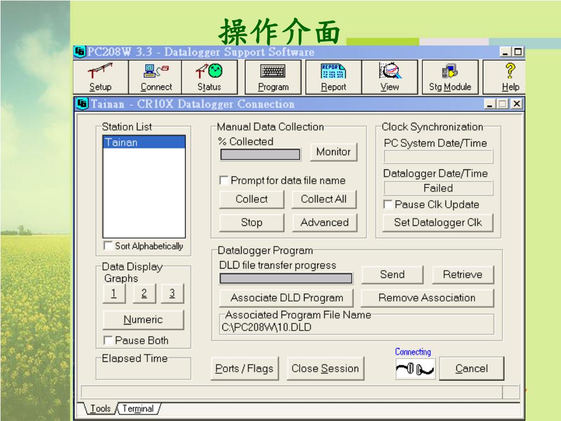Click Remove Association button

pyautogui.click(x=427, y=298)
